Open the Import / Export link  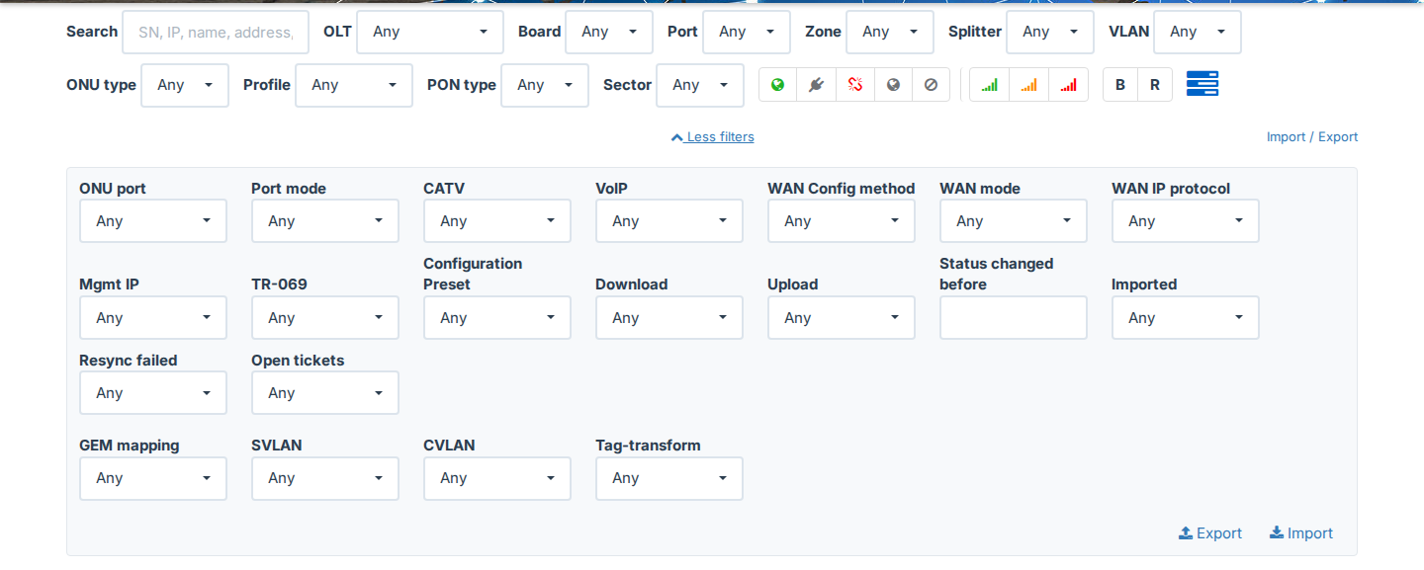click(1312, 137)
